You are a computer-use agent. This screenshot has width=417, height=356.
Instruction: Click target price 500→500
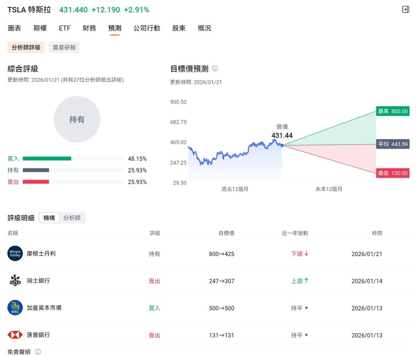(221, 308)
